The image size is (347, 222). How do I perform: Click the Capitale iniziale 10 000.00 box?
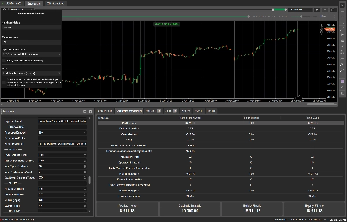(x=190, y=209)
